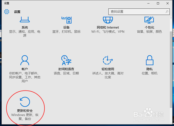Click the blue settings gear icon
The height and width of the screenshot is (126, 174).
tap(7, 12)
